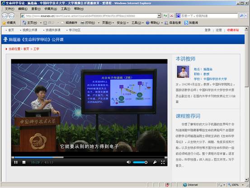The image size is (250, 188).
Task: Open the 文件(F) menu
Action: 9,9
